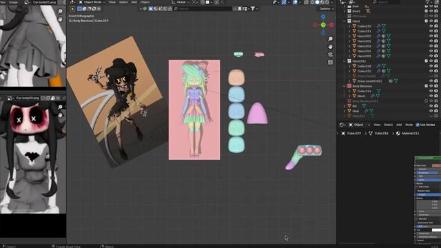Open the Object menu in 3D viewport
The image size is (441, 248).
[x=145, y=2]
